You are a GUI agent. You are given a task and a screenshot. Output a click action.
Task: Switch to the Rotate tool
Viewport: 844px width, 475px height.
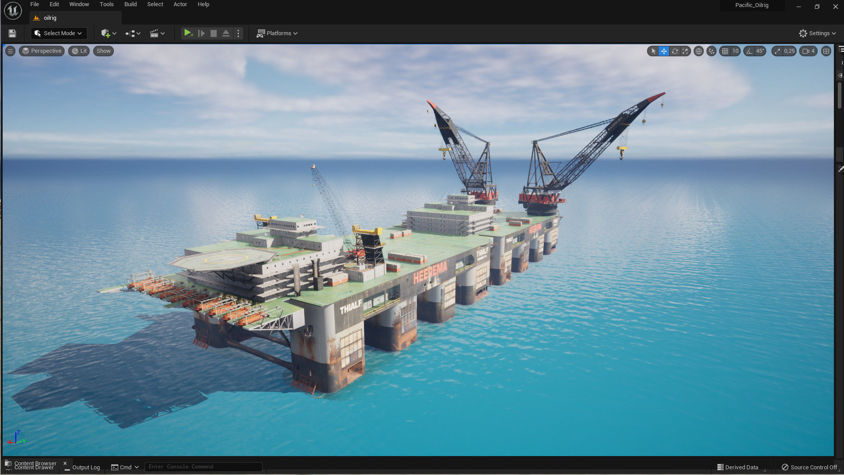(674, 51)
